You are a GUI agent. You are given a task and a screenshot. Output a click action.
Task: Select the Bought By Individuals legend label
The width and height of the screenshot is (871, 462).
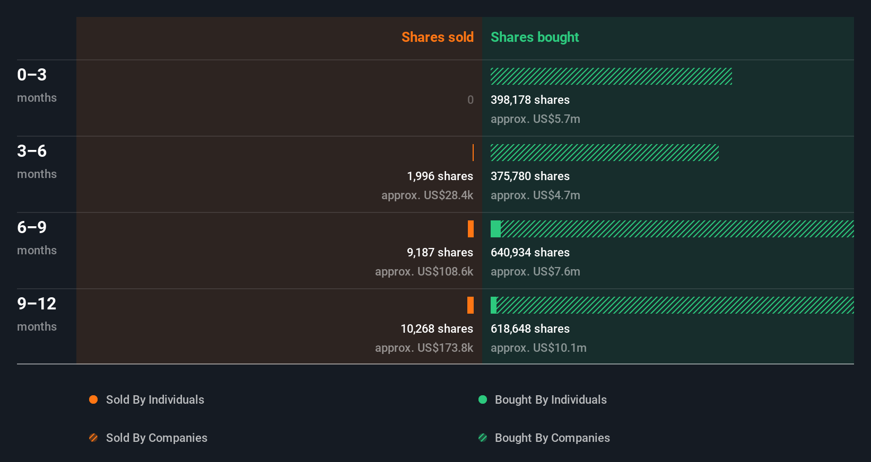(551, 399)
